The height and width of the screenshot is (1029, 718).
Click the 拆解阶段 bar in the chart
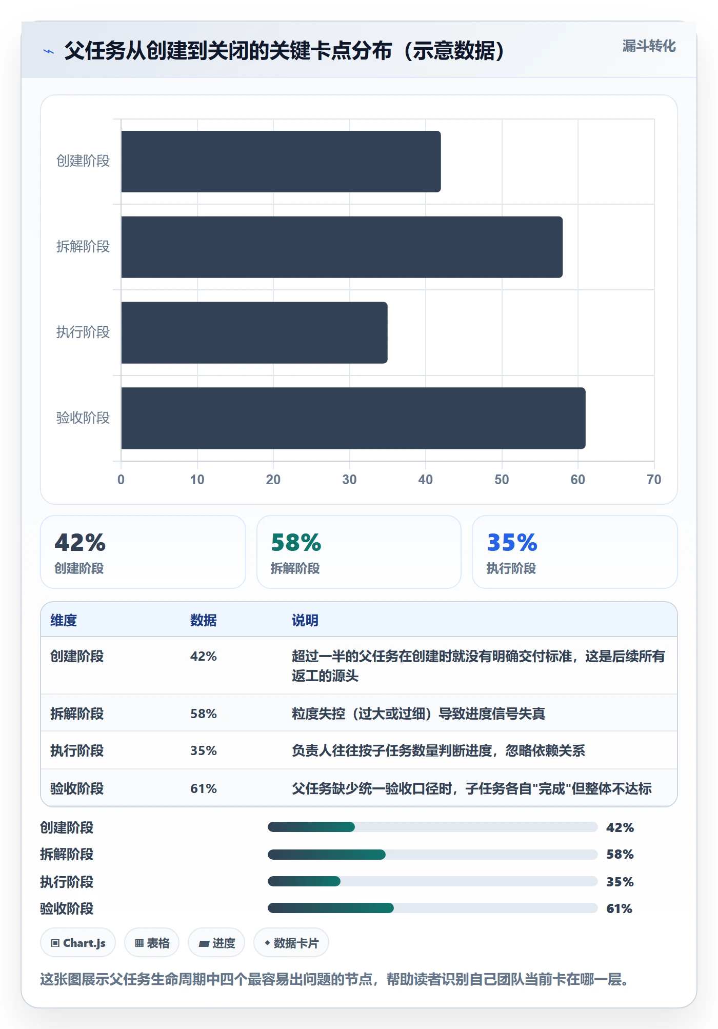(x=342, y=247)
